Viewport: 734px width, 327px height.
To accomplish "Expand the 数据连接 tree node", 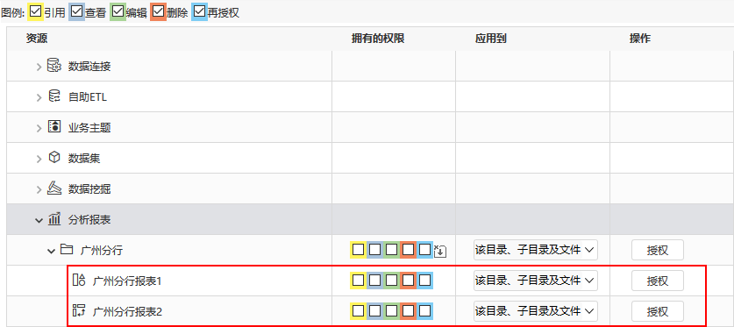I will pyautogui.click(x=39, y=67).
